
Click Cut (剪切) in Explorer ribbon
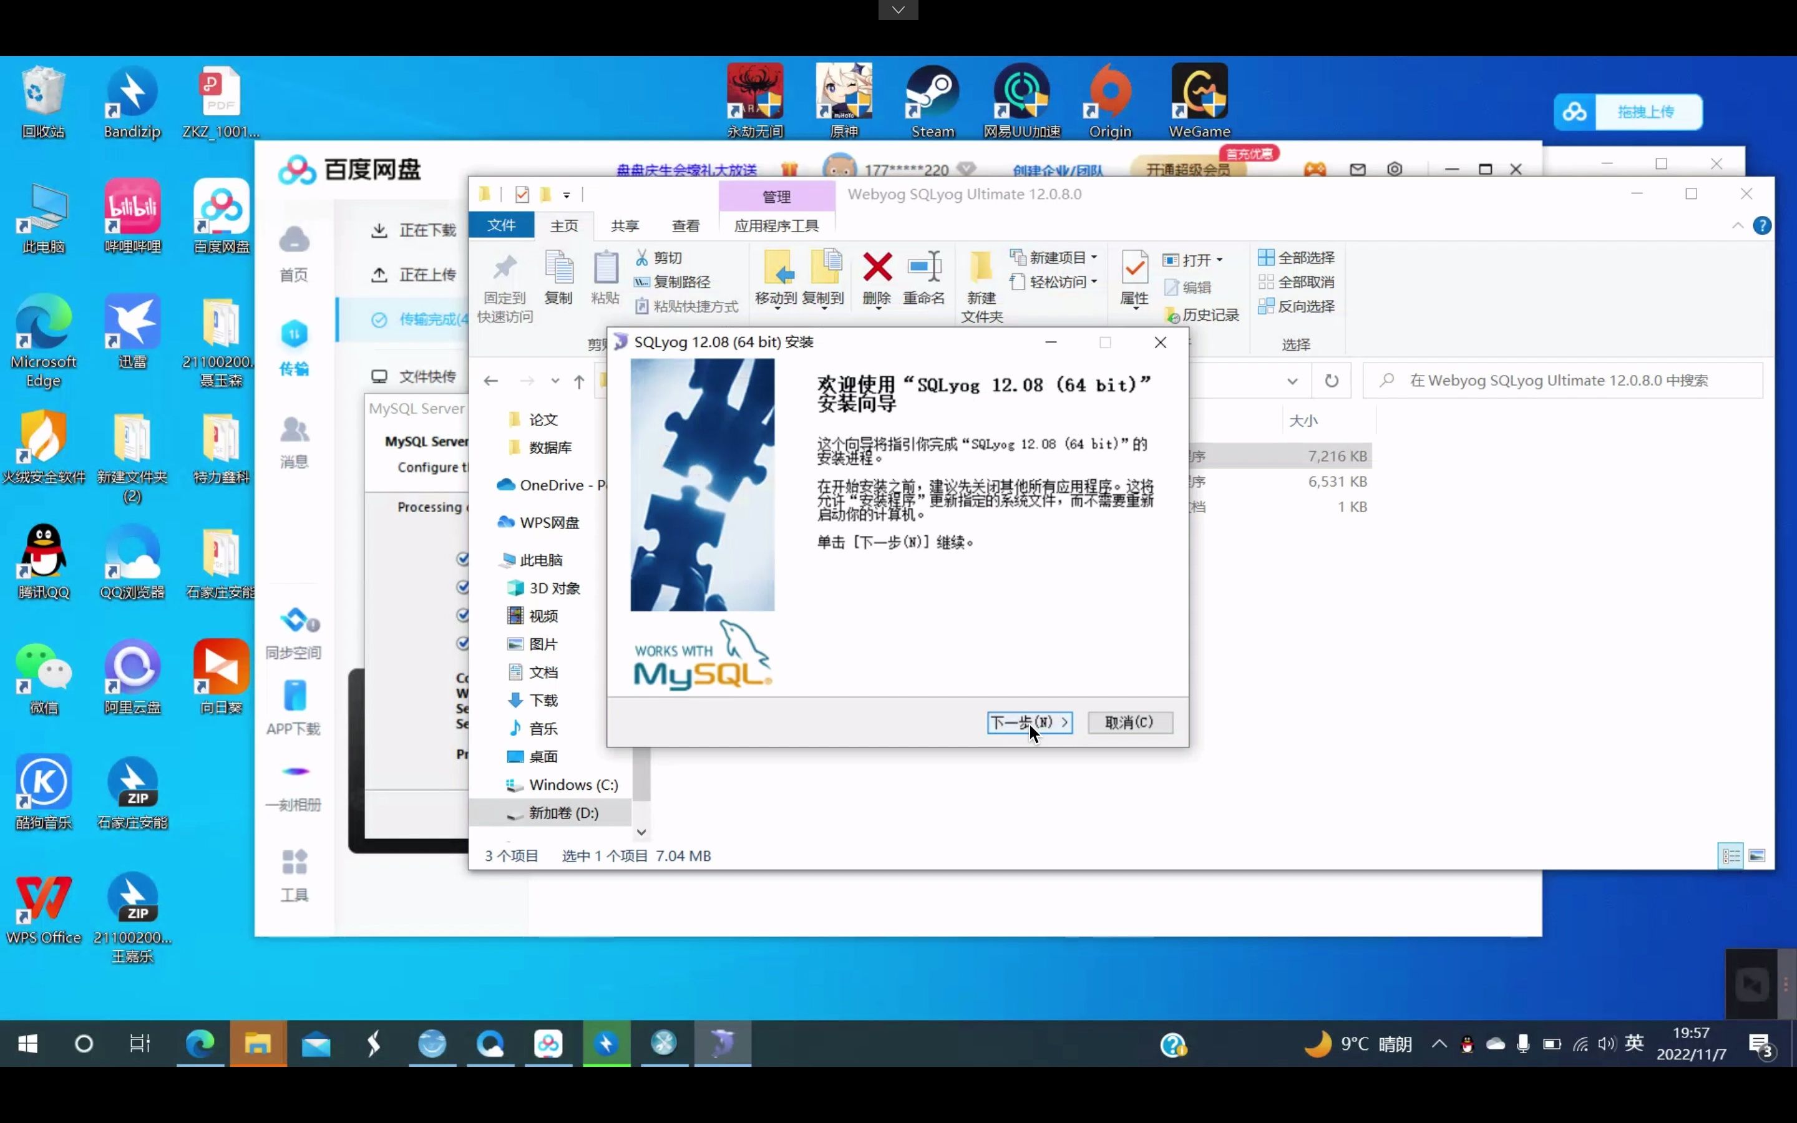[x=659, y=258]
